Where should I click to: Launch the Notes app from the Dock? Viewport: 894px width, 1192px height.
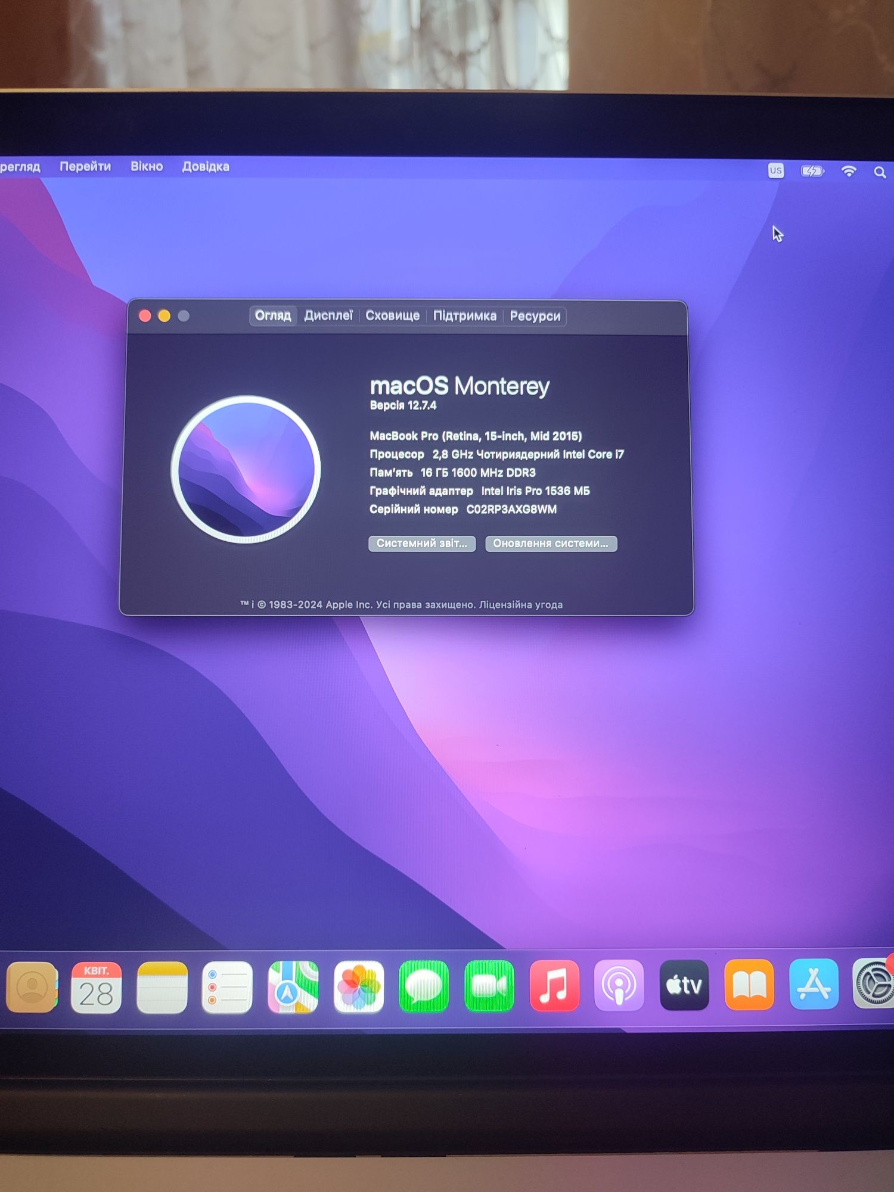[162, 986]
